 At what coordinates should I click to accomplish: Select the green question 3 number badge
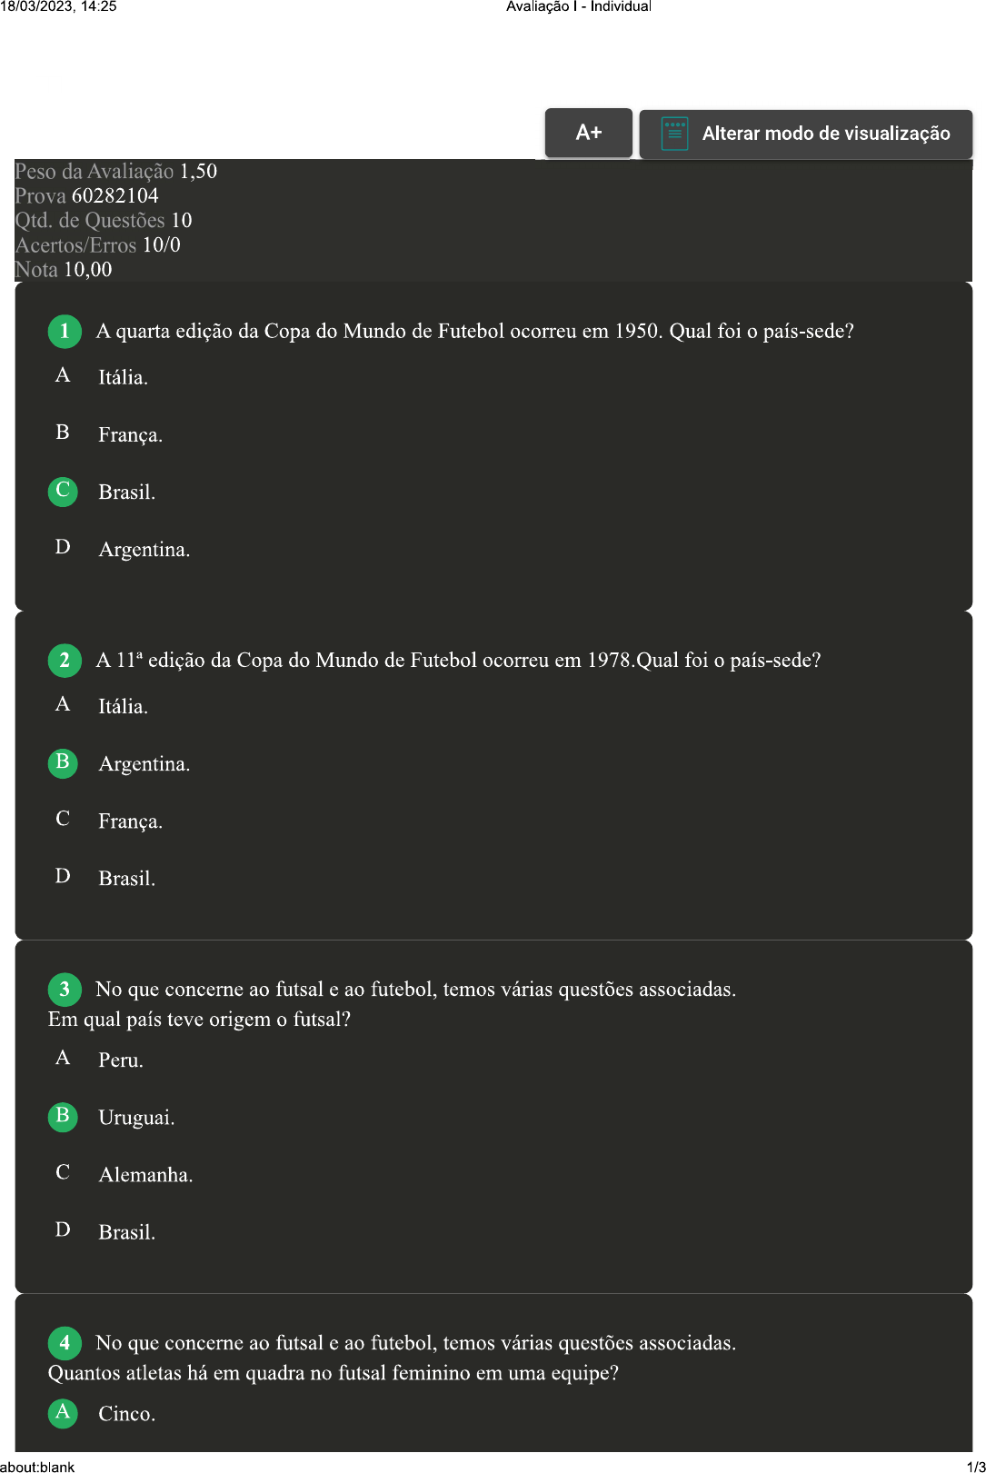click(x=64, y=990)
